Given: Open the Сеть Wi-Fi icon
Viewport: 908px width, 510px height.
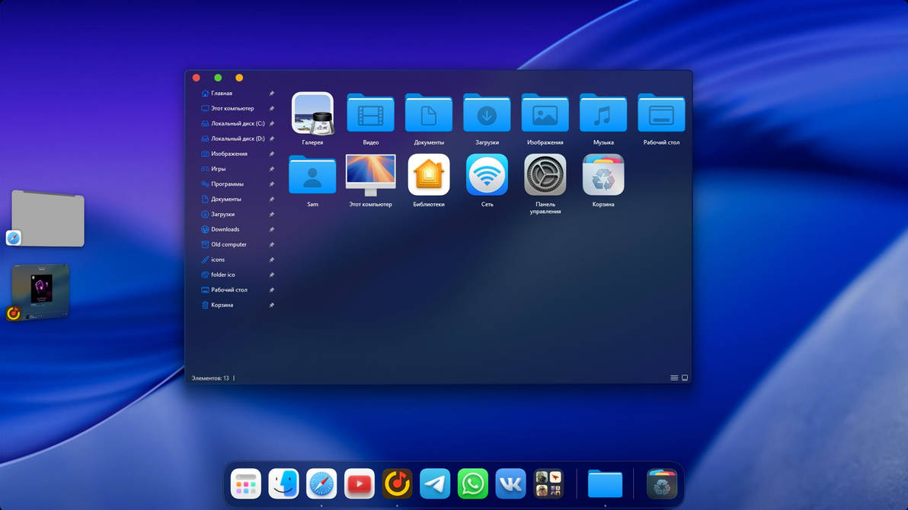Looking at the screenshot, I should [x=487, y=175].
